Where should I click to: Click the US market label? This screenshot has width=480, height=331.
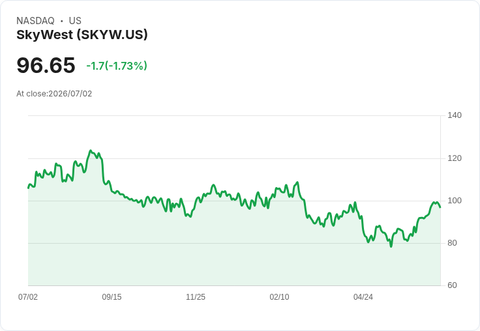click(75, 21)
